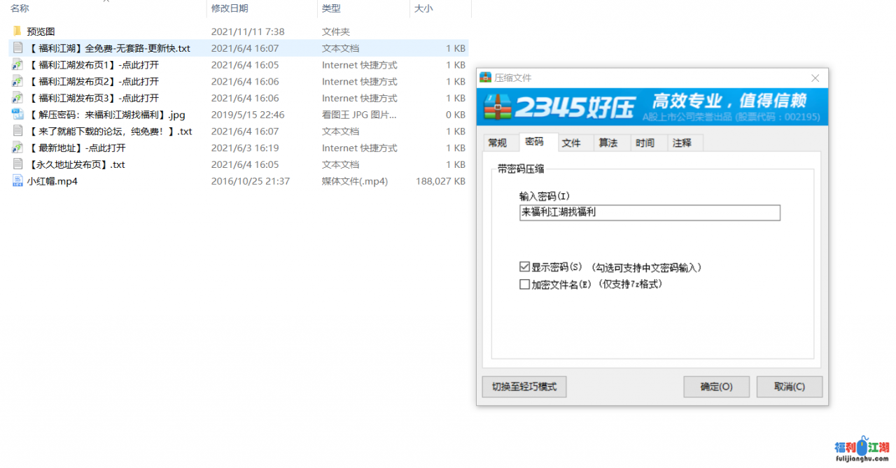Click the text document icon of 【永久地址发布页】.txt

[x=17, y=164]
